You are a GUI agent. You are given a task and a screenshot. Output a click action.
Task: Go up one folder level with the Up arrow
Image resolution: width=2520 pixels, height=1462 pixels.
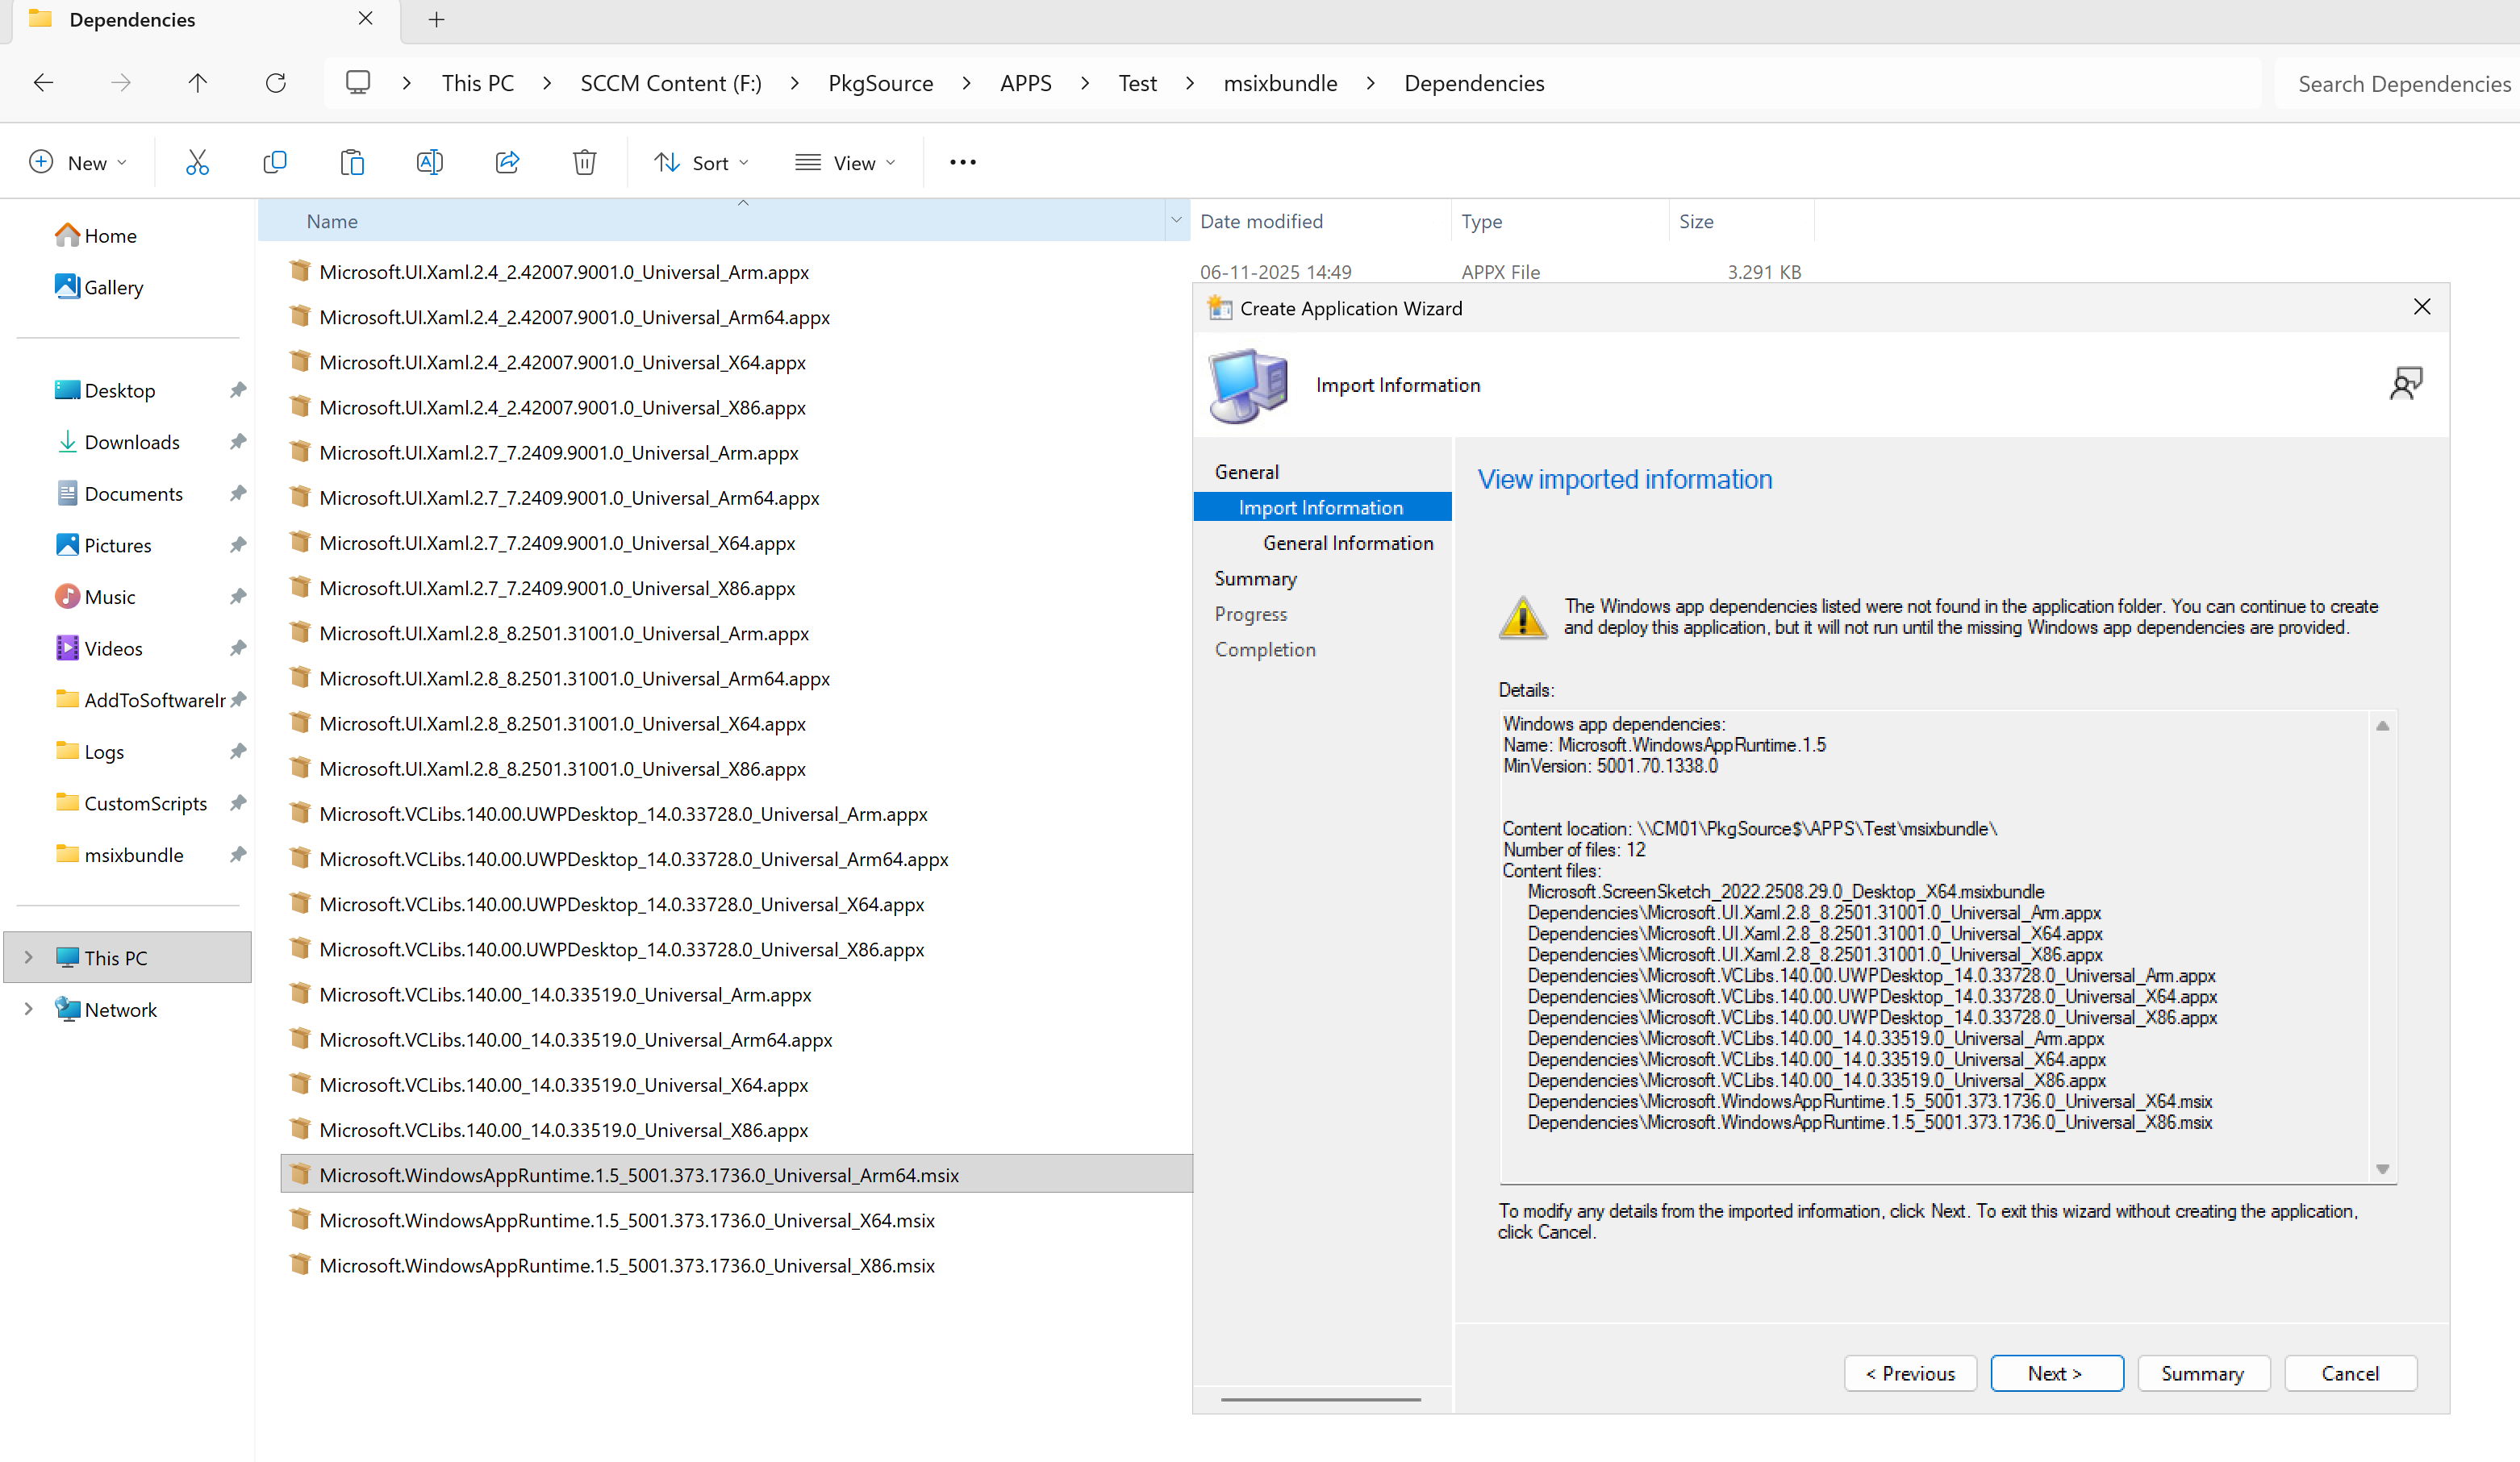pyautogui.click(x=198, y=83)
